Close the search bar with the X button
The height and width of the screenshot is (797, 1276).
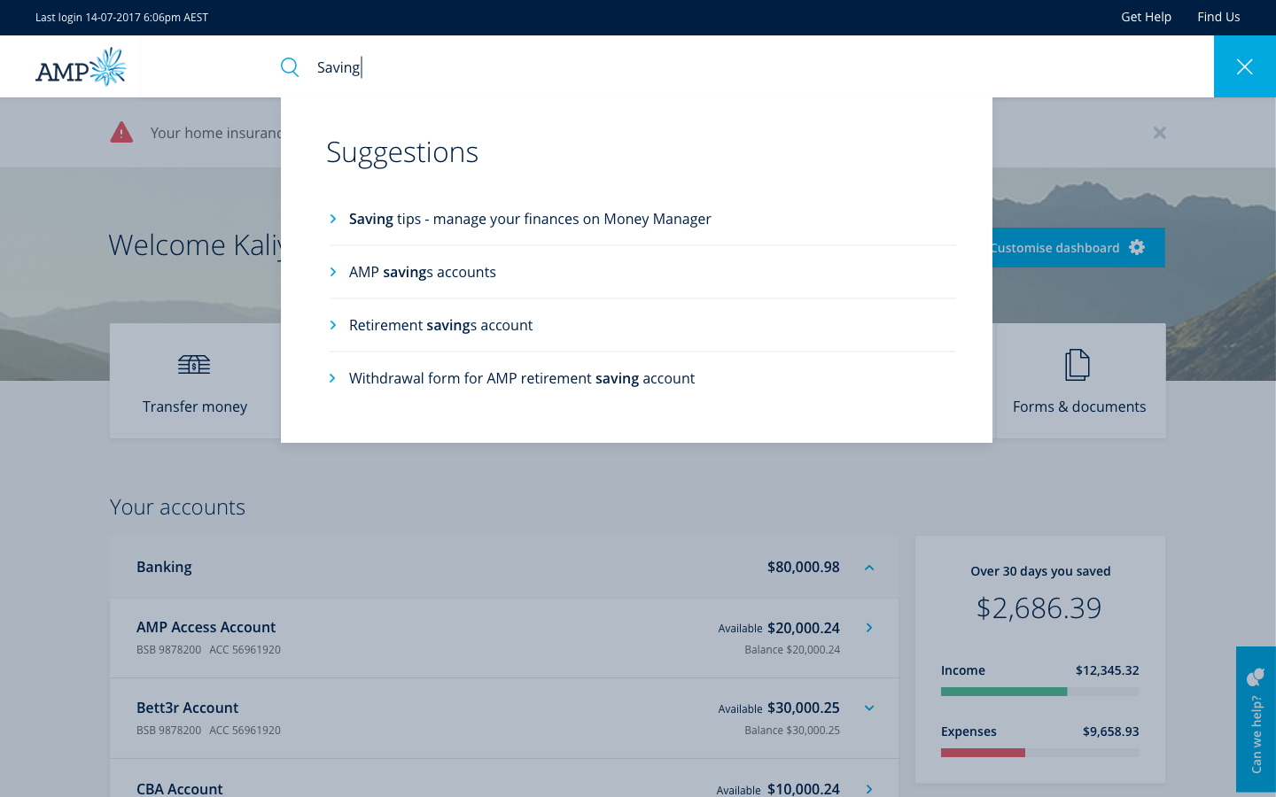coord(1245,66)
